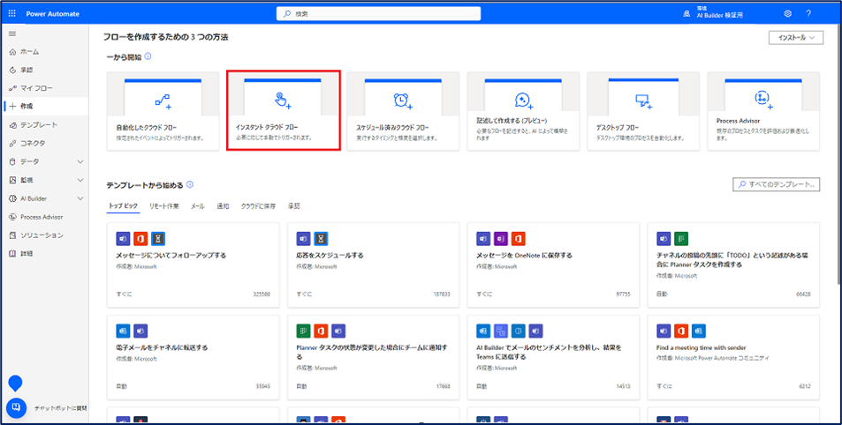Click Teams icon on 応答をスケジュールする card
Image resolution: width=842 pixels, height=425 pixels.
click(303, 238)
